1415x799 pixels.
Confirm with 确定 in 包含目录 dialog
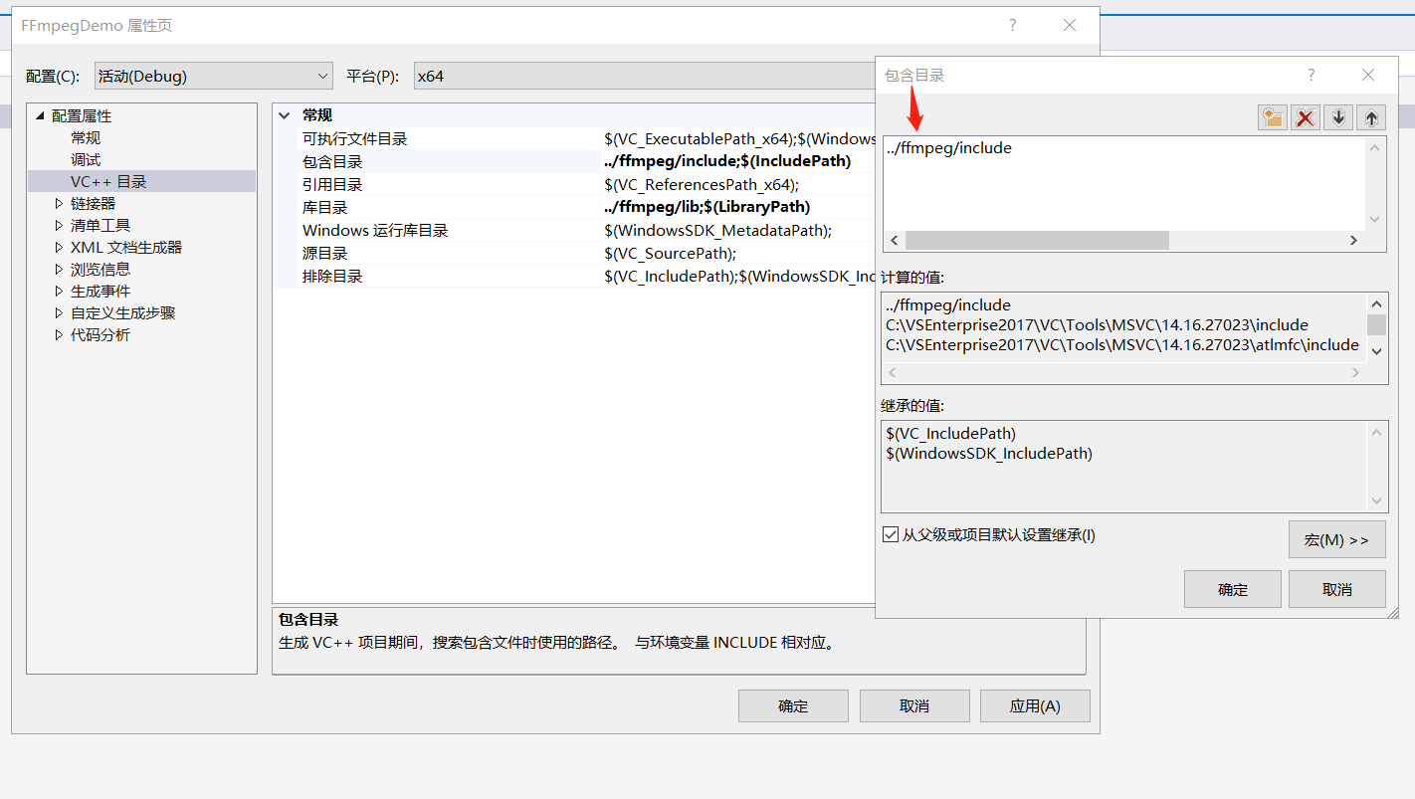click(x=1232, y=588)
